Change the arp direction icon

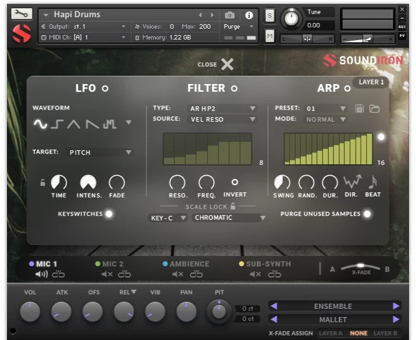point(352,181)
